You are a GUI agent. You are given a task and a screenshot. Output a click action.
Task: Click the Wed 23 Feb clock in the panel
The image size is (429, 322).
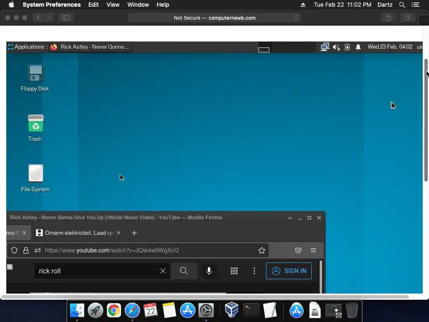390,47
